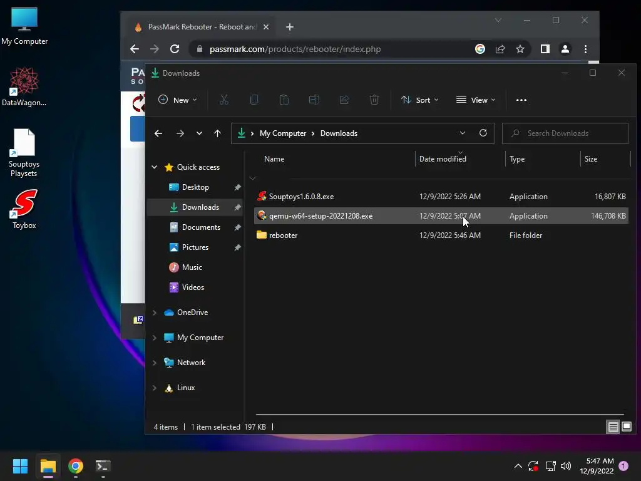
Task: Collapse the Quick access tree node
Action: 155,167
